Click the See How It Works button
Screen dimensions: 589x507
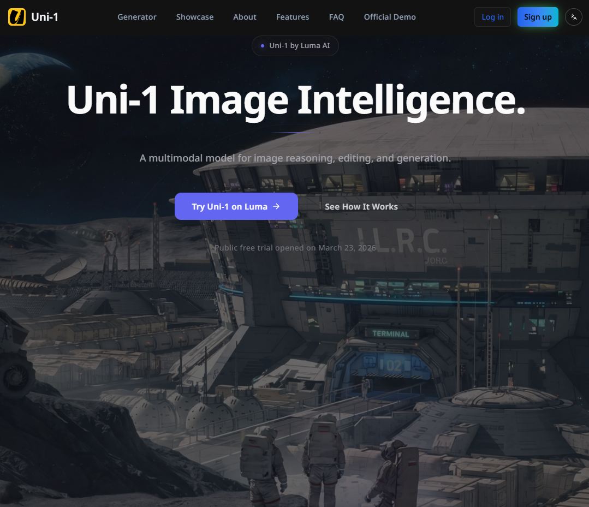pos(361,206)
